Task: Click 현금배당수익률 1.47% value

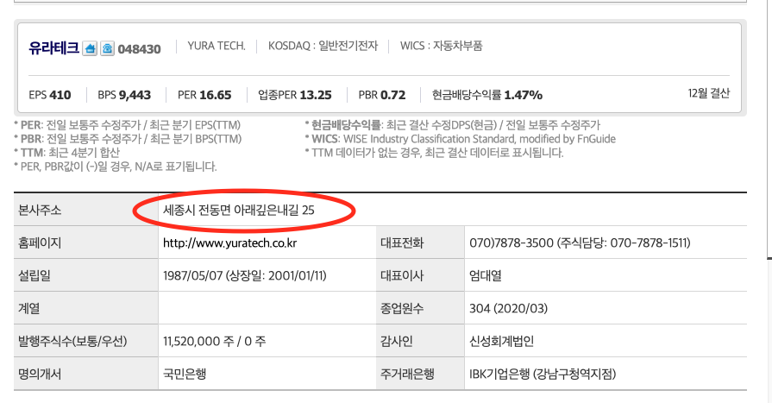Action: coord(487,95)
